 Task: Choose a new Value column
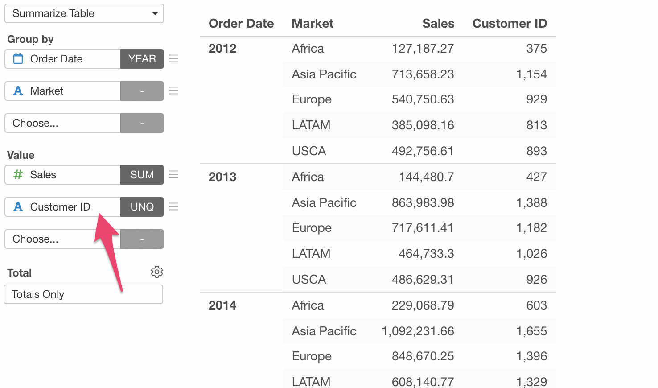pos(62,239)
